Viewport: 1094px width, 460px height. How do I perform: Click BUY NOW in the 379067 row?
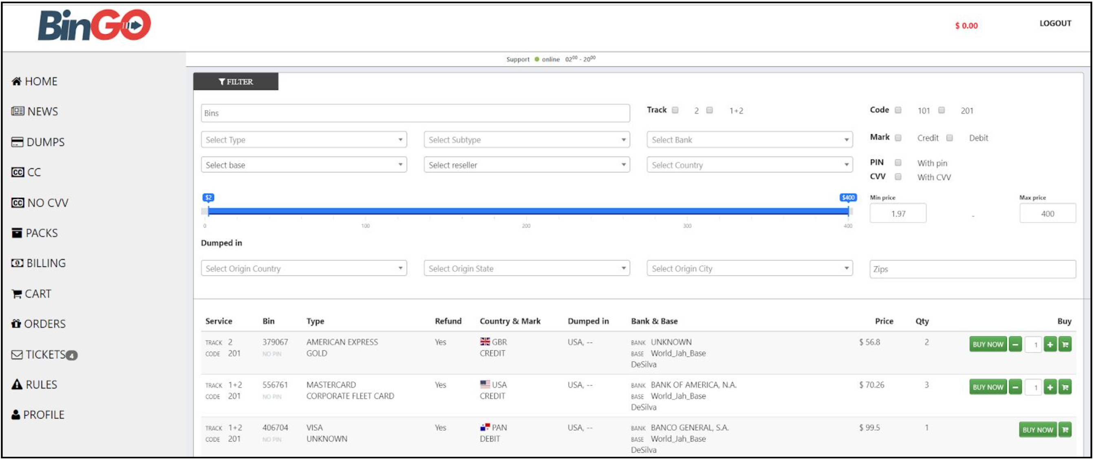(988, 345)
